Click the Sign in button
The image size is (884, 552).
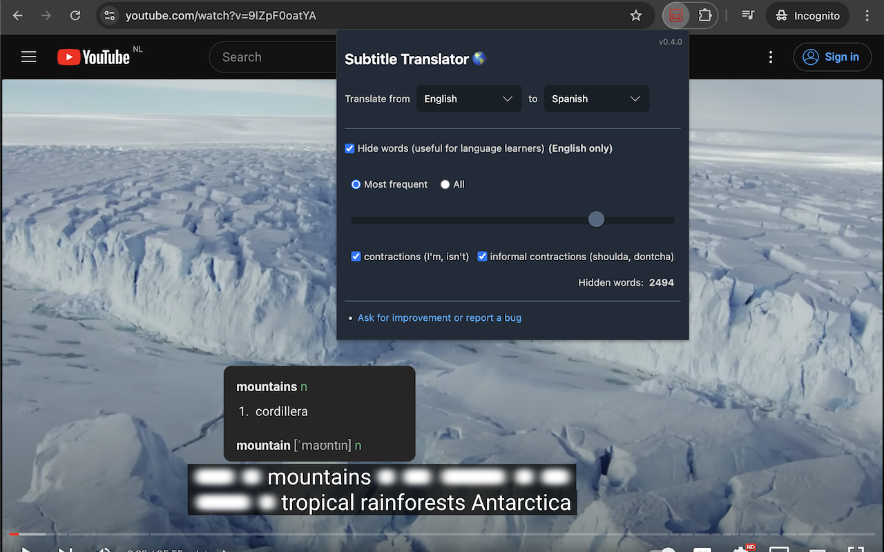tap(832, 57)
